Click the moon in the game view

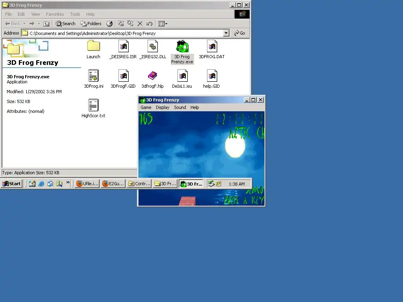point(235,146)
